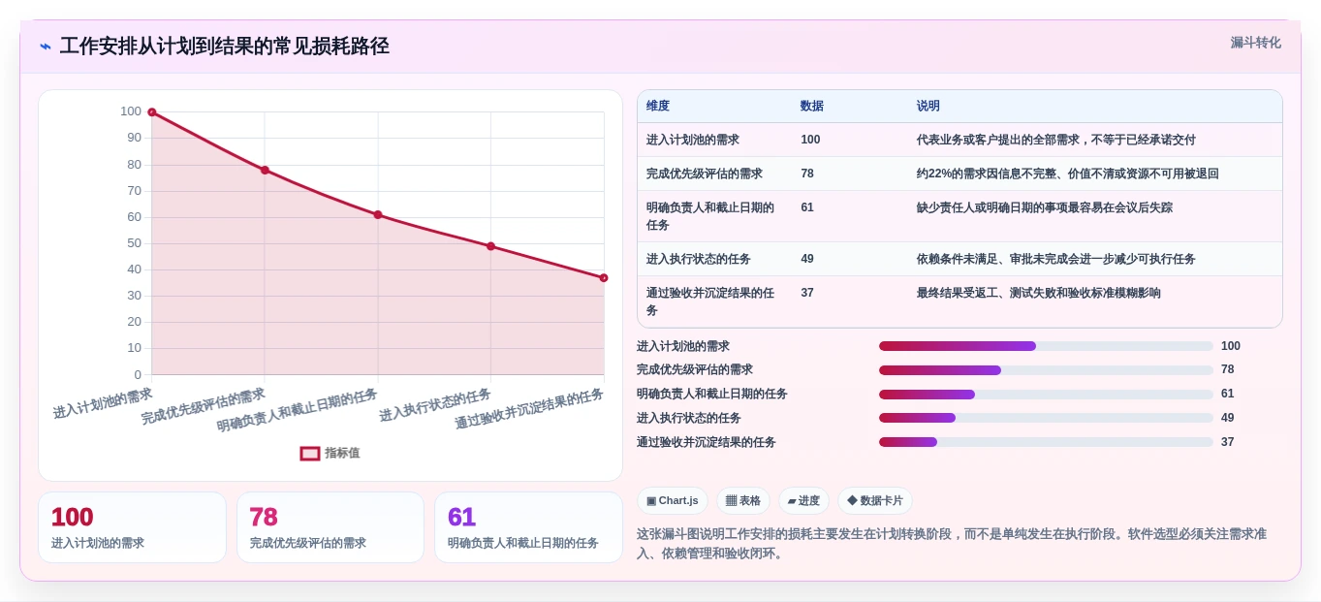Click the progress bar for 明确负责人和截止日期的任务
The width and height of the screenshot is (1321, 602).
click(1046, 395)
